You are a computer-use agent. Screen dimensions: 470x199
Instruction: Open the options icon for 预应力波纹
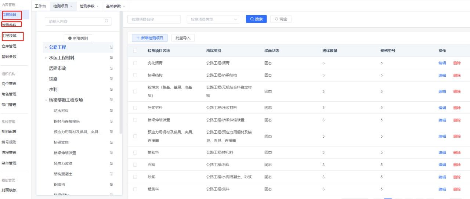pyautogui.click(x=111, y=163)
